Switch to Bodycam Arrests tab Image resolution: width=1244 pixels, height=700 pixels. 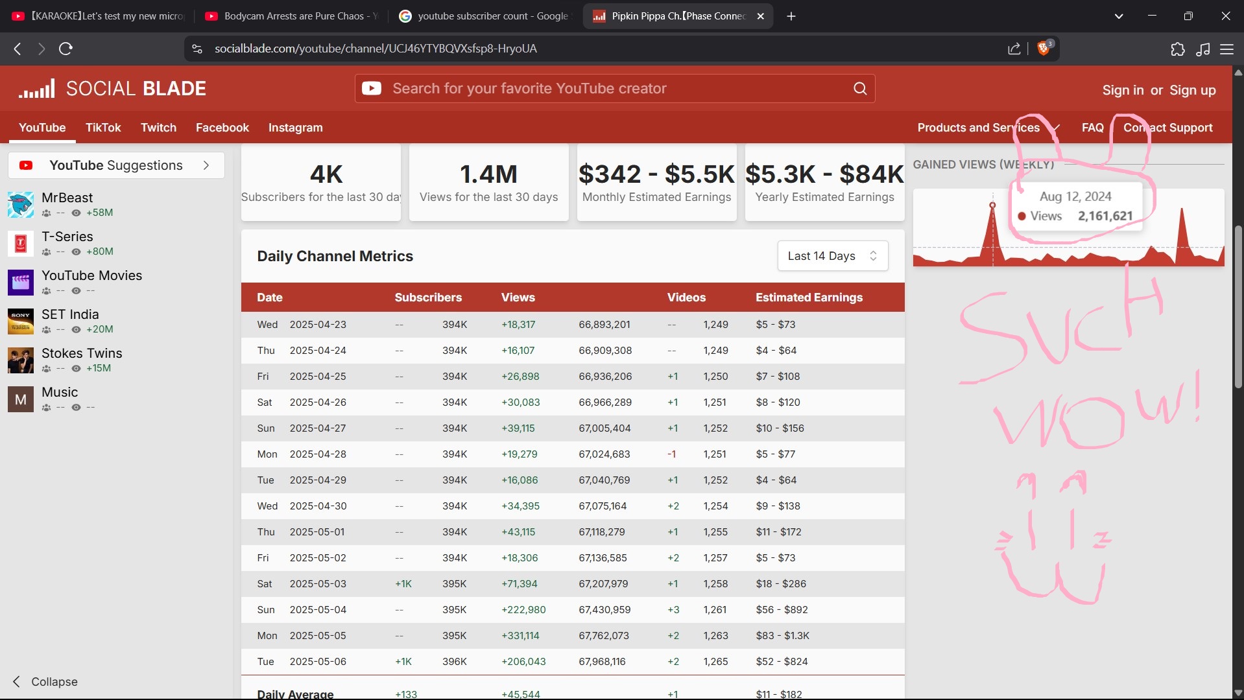pos(293,16)
